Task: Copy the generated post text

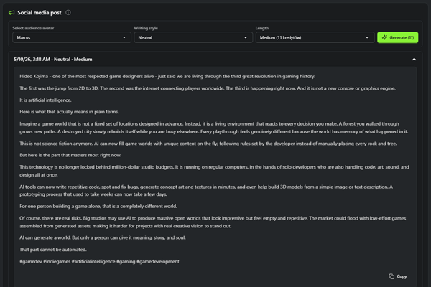Action: [398, 276]
